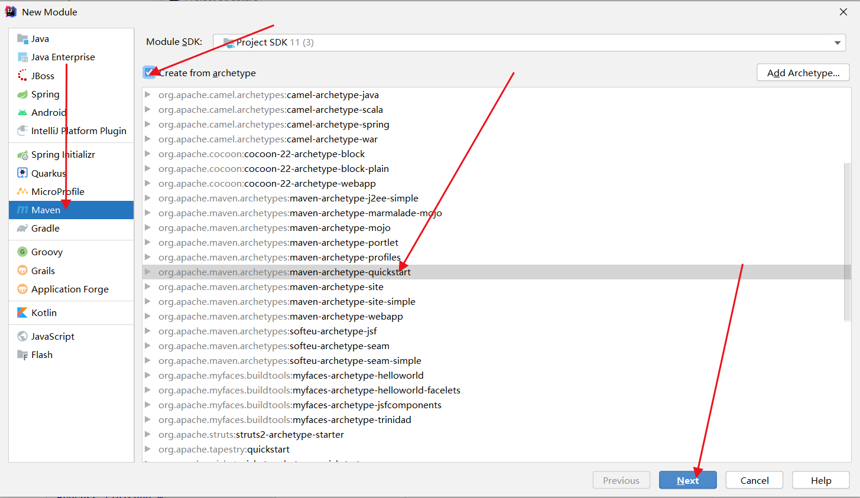Select the Spring leaf icon
The image size is (860, 498).
[x=22, y=95]
